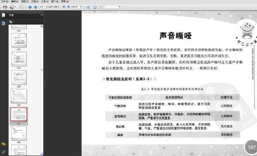Select the highlighted page 107 thumbnail
The width and height of the screenshot is (257, 156).
pos(19,114)
